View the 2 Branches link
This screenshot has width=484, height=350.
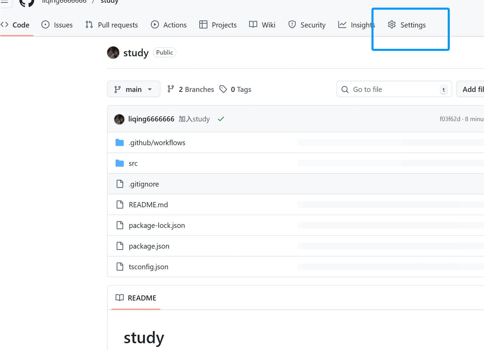[191, 90]
